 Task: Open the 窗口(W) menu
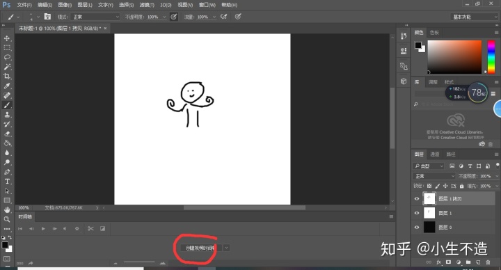coord(207,5)
